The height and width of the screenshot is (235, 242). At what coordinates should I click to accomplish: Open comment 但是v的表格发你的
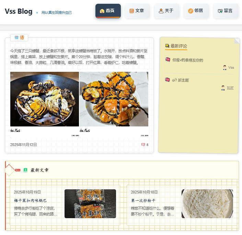pos(188,60)
